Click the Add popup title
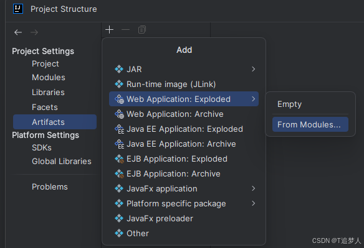The height and width of the screenshot is (248, 364). point(184,50)
